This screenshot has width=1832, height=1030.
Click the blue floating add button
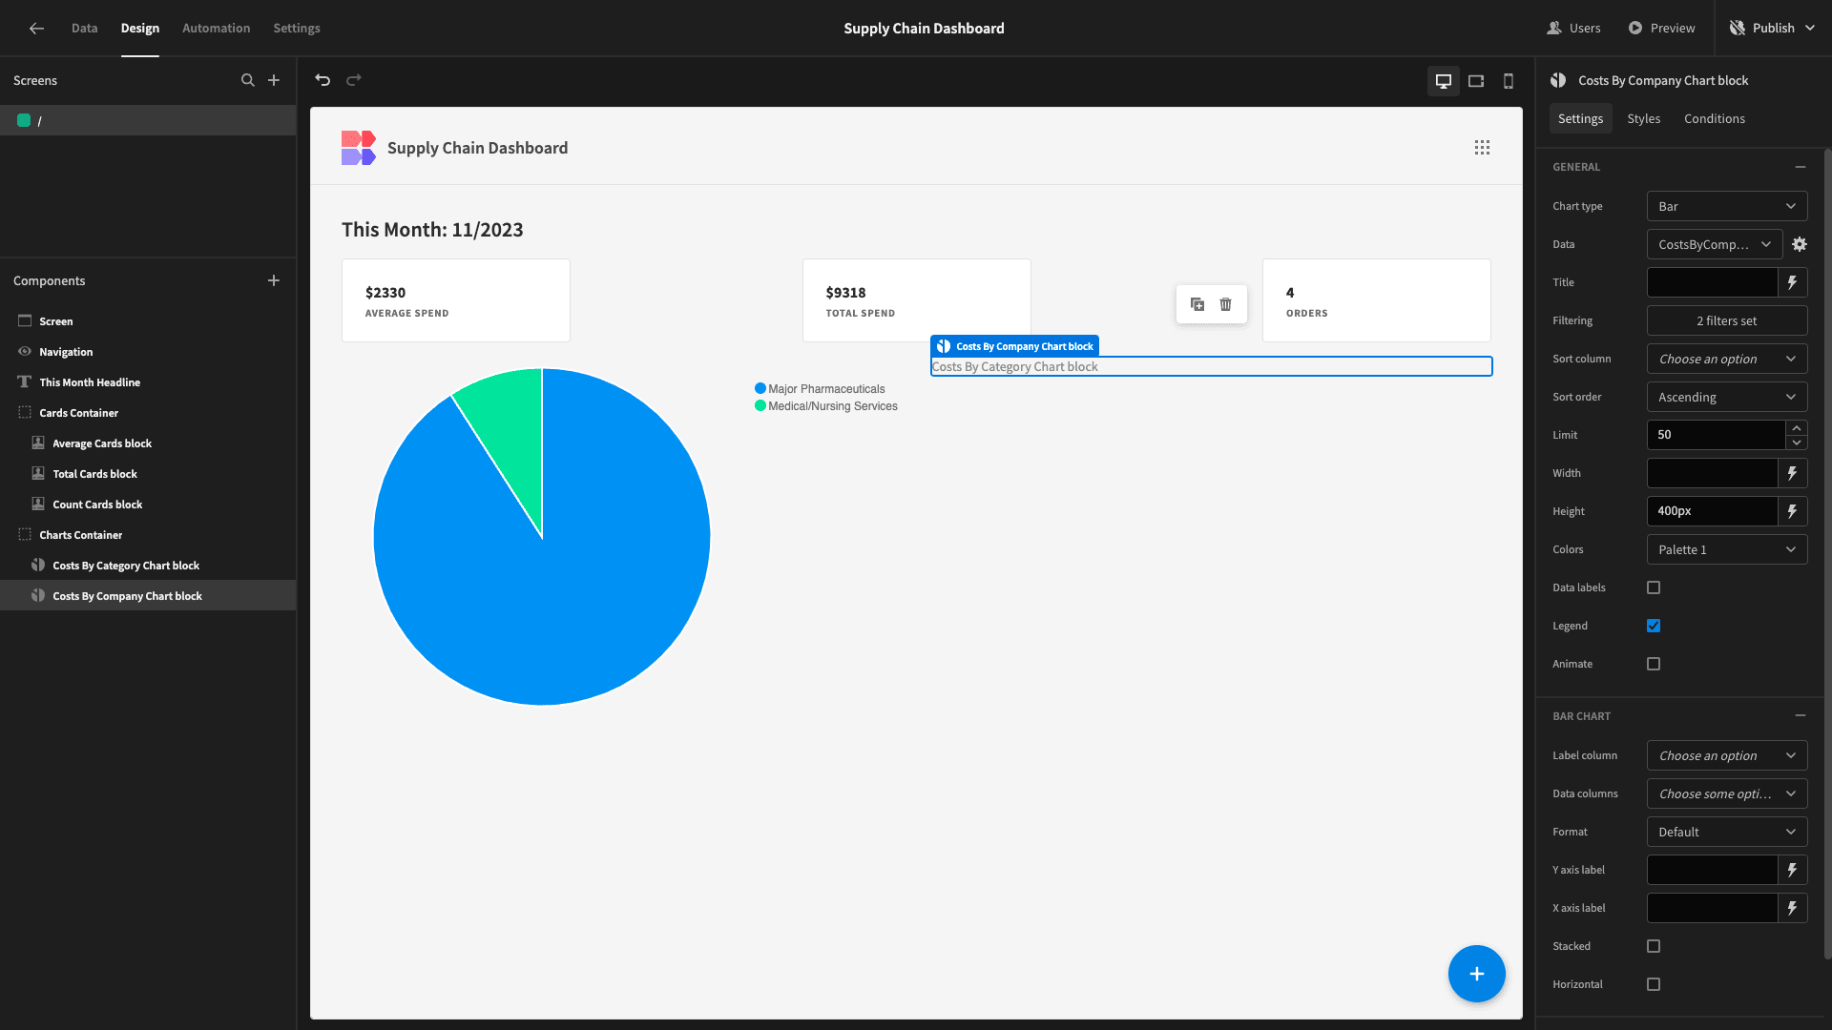coord(1477,974)
